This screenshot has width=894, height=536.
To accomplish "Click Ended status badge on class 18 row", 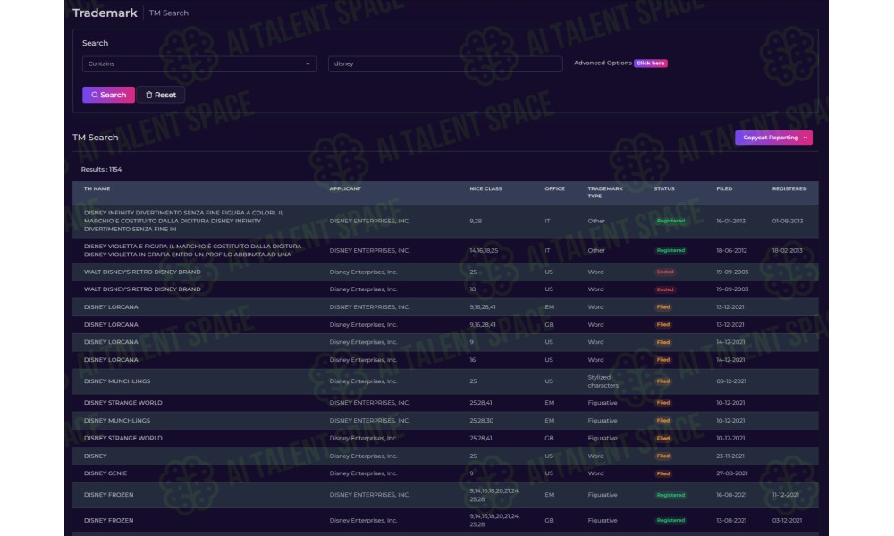I will pyautogui.click(x=665, y=289).
